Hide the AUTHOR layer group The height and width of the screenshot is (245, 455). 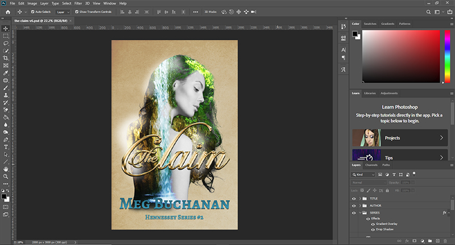[354, 205]
